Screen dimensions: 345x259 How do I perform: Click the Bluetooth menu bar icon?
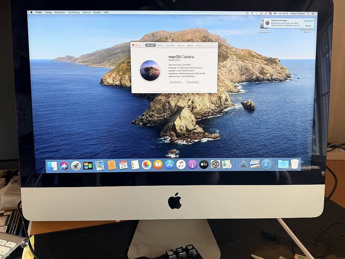click(x=252, y=13)
